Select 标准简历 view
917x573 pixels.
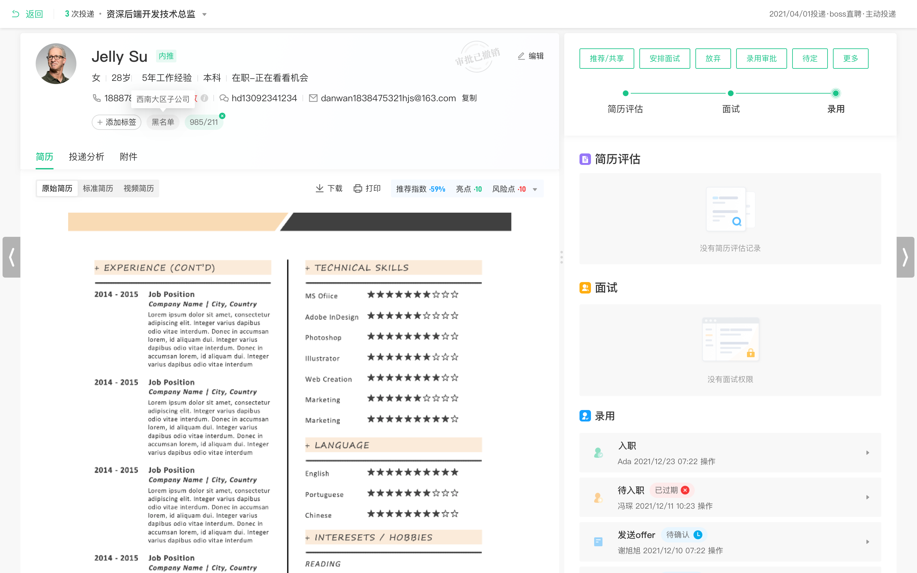pyautogui.click(x=98, y=188)
